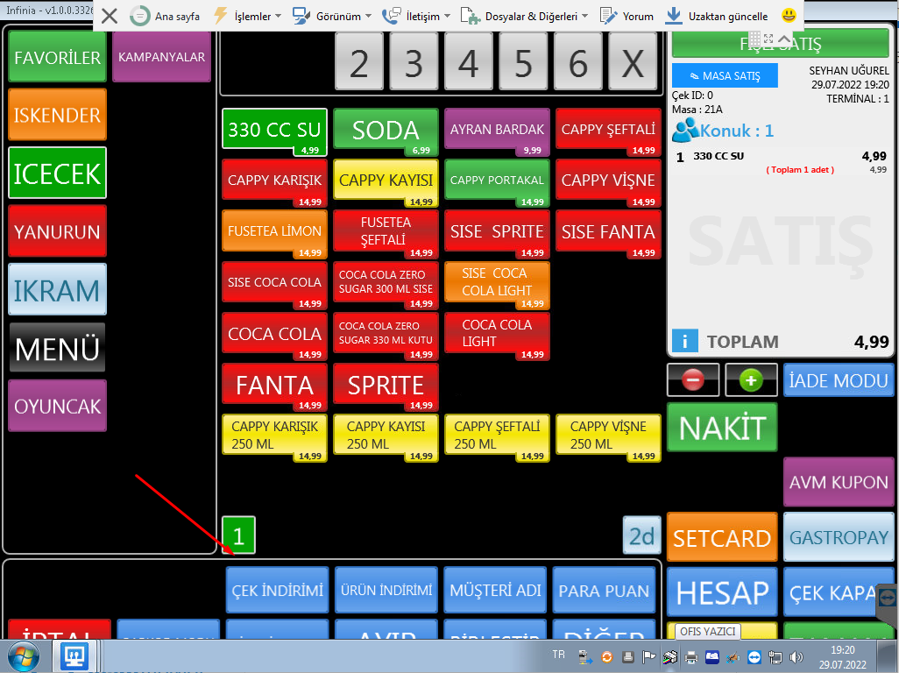Viewport: 899px width, 673px height.
Task: Add CAPPY KARIŞIK red product
Action: tap(274, 183)
